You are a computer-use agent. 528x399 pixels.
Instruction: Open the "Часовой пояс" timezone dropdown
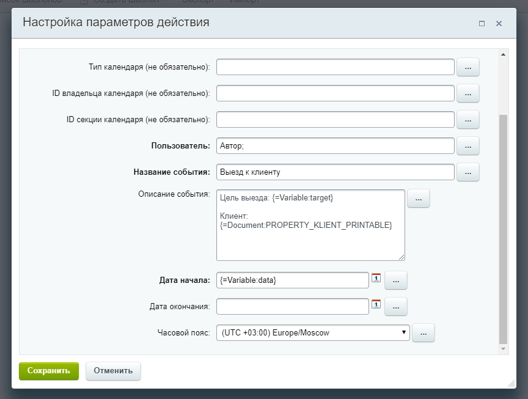tap(403, 332)
